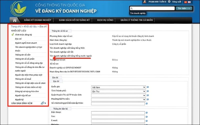Click the Home icon in navigation bar

[14, 20]
